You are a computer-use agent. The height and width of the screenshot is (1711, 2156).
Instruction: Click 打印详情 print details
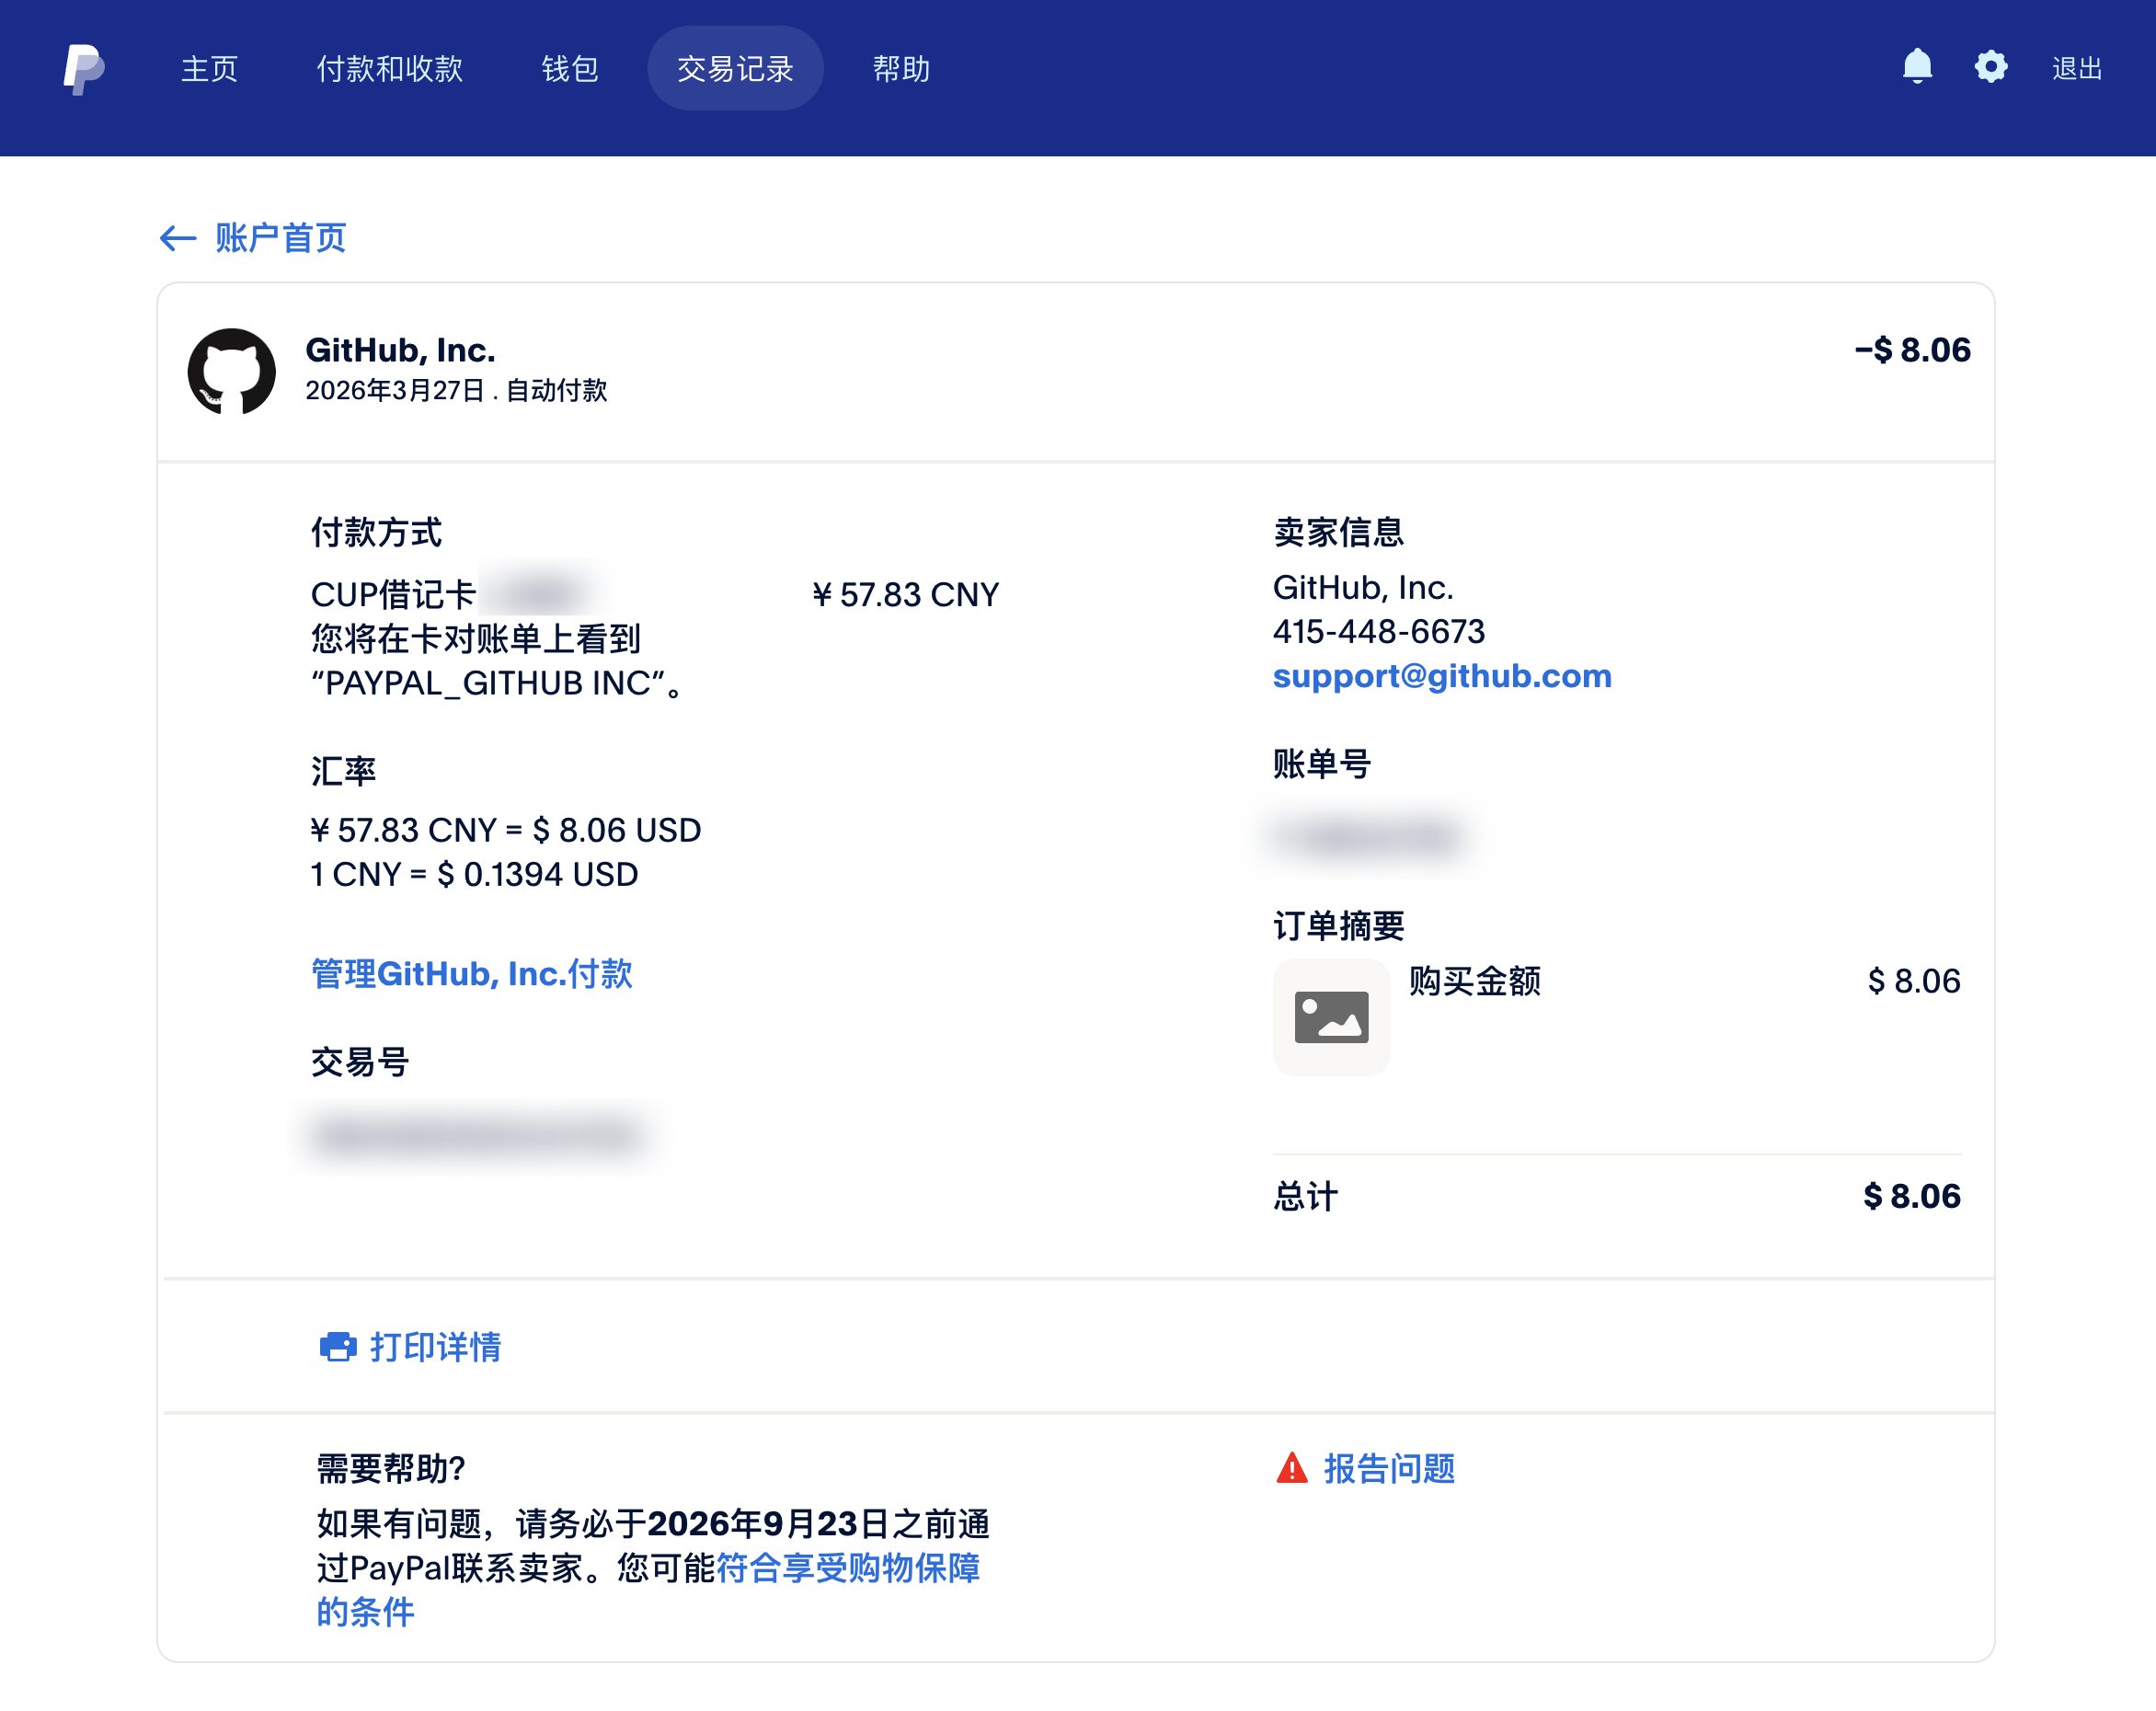click(435, 1346)
